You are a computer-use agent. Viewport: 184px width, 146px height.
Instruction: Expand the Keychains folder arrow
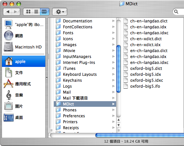tap(113, 80)
